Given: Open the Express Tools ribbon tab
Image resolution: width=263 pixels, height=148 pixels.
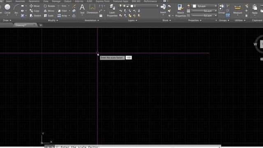Looking at the screenshot, I should tap(102, 1).
